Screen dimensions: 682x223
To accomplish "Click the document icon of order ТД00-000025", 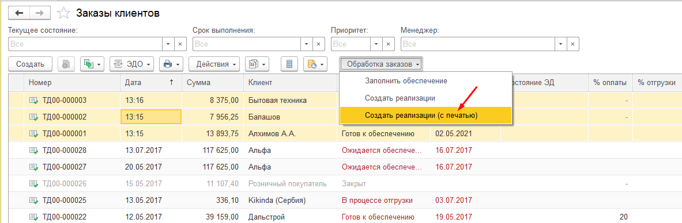I will coord(33,201).
